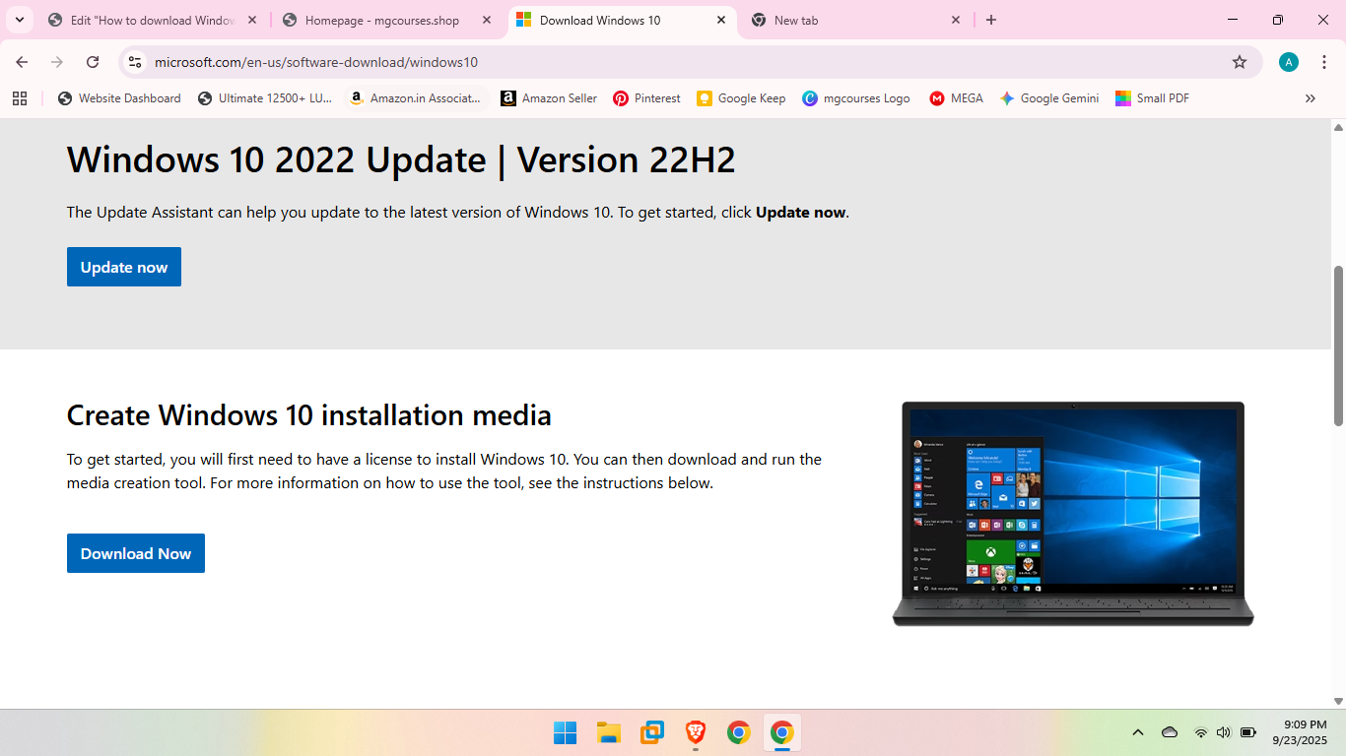Click the Download Now button
Image resolution: width=1346 pixels, height=756 pixels.
coord(136,553)
